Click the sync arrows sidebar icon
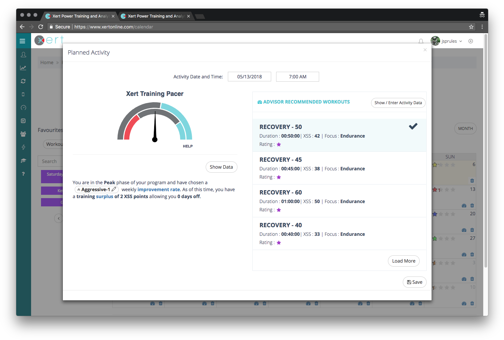 [x=23, y=81]
